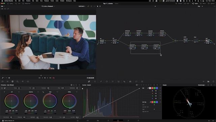
Task: Open the LUTs panel
Action: [x=18, y=4]
